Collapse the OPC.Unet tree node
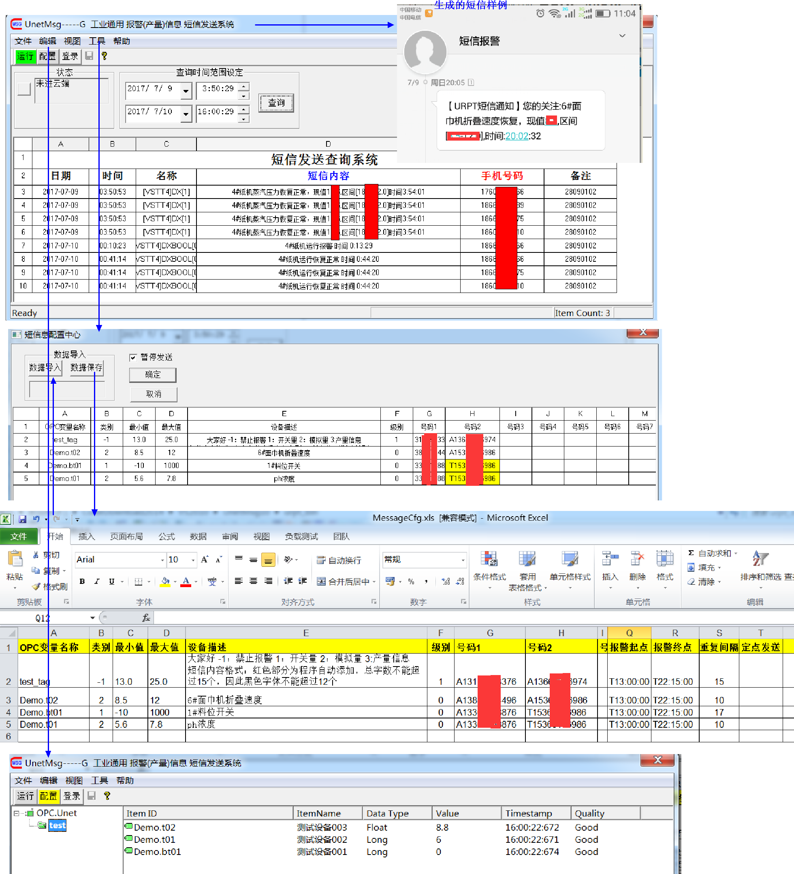794x874 pixels. 17,813
